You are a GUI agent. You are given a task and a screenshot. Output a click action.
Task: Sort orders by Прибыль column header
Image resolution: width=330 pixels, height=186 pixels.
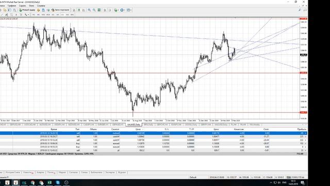302,129
